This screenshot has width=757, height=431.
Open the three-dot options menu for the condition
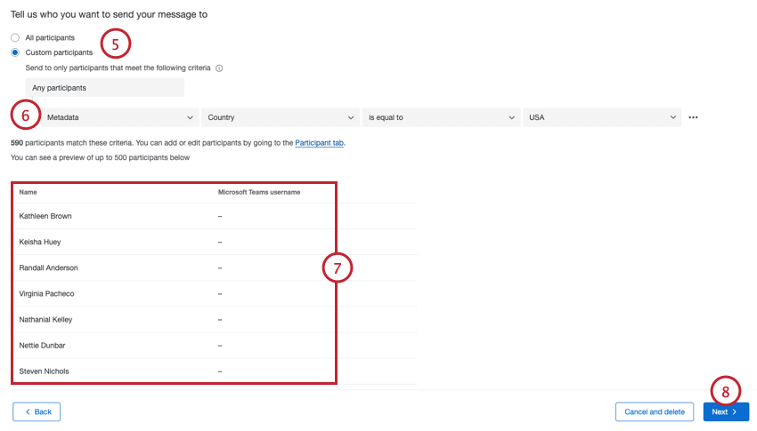693,117
